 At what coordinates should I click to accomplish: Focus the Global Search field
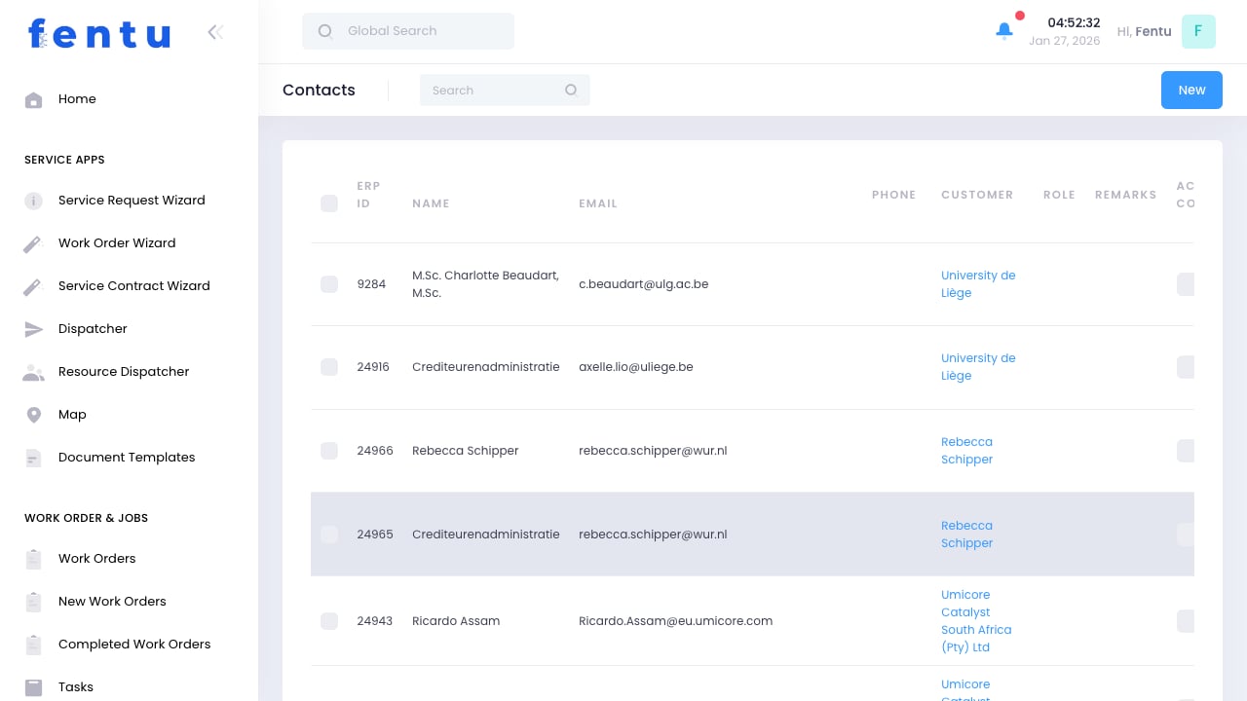pyautogui.click(x=408, y=31)
